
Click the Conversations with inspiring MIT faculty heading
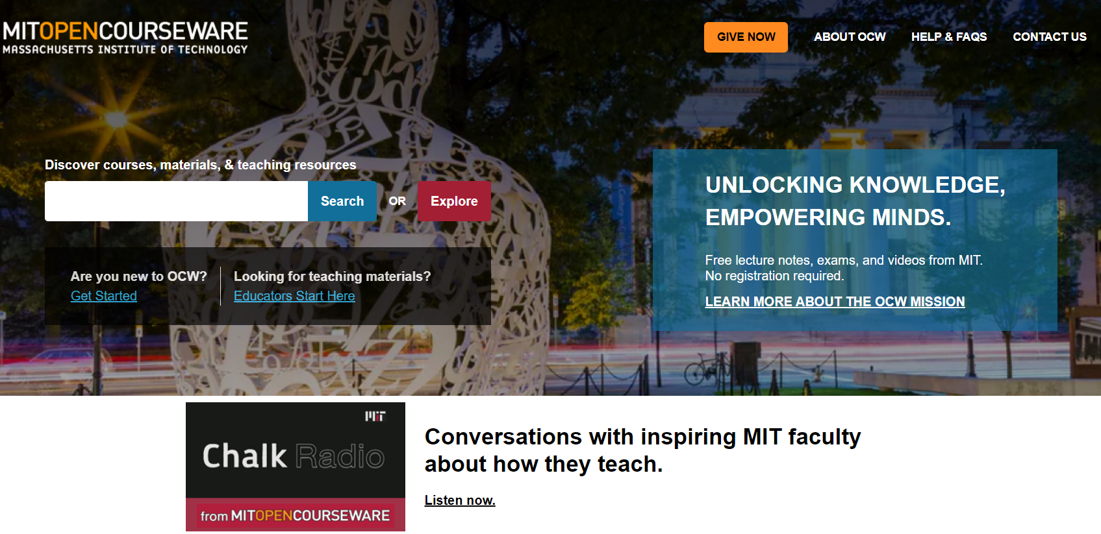pyautogui.click(x=642, y=450)
